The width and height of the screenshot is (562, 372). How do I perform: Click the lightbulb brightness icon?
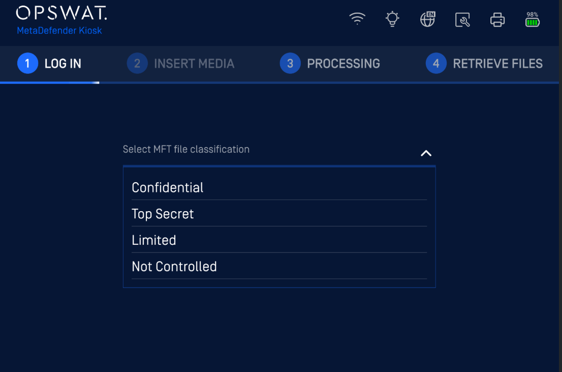click(x=392, y=19)
